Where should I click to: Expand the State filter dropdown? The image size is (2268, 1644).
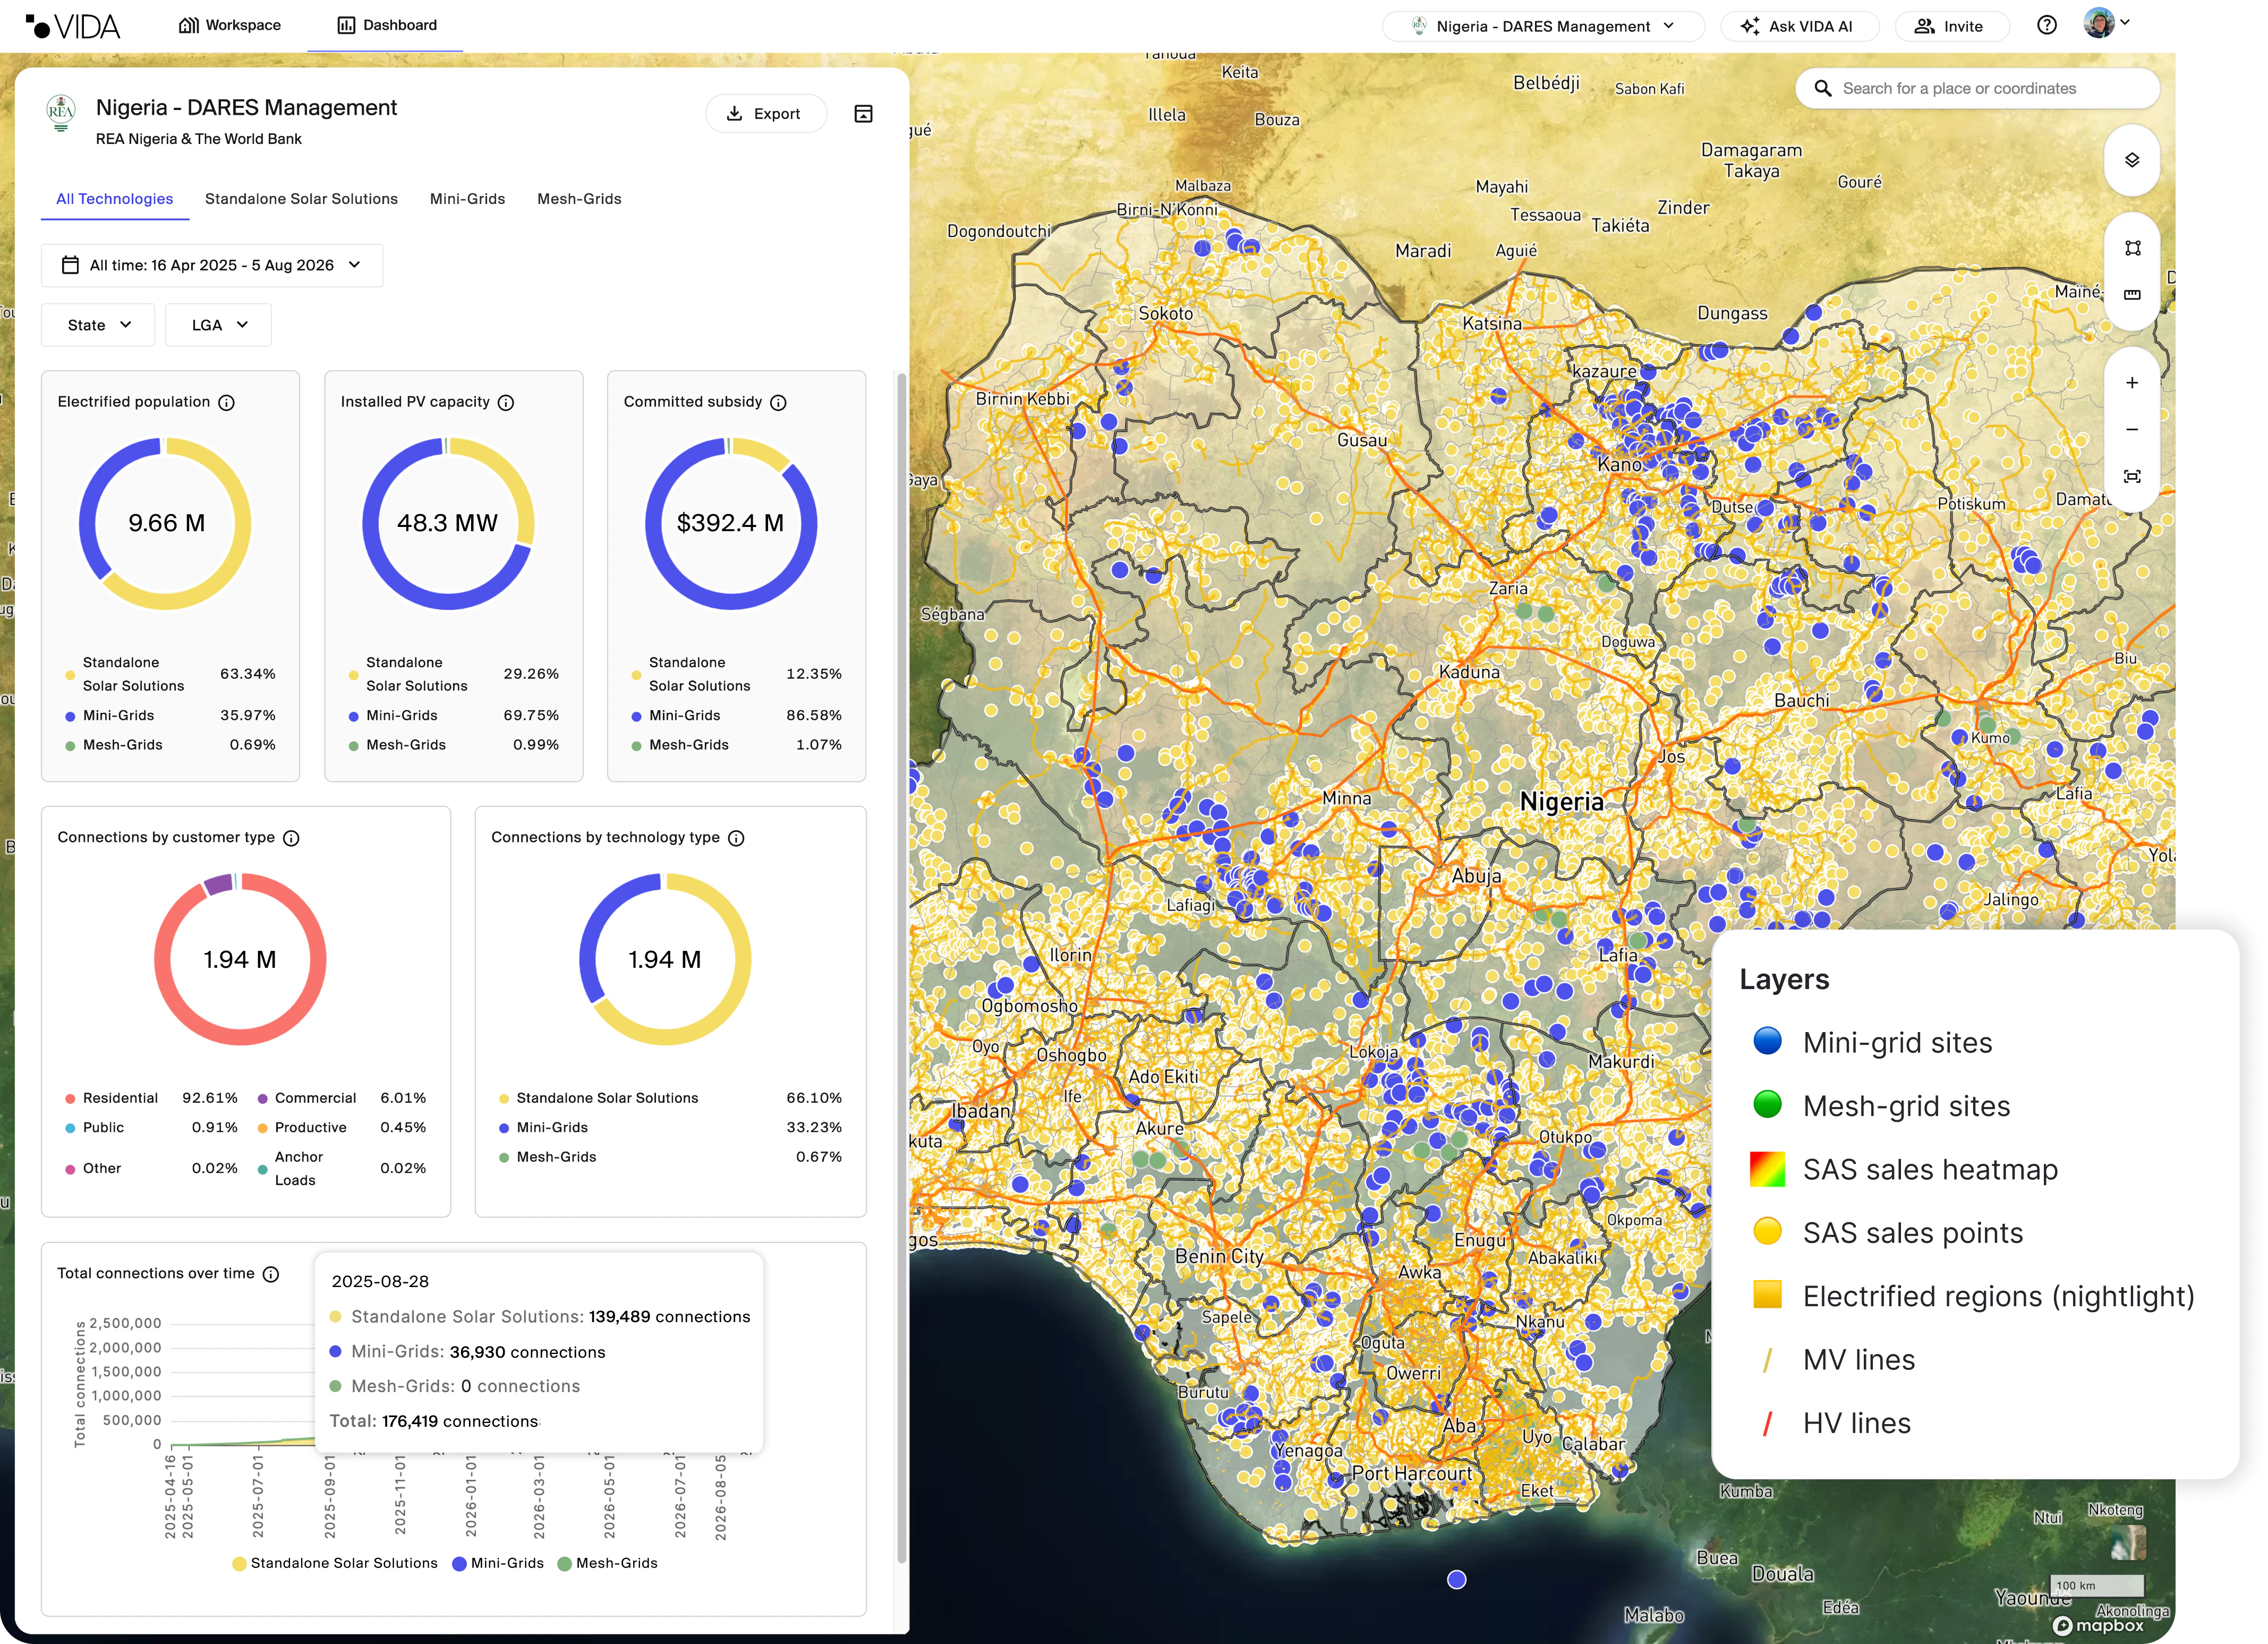pos(98,325)
